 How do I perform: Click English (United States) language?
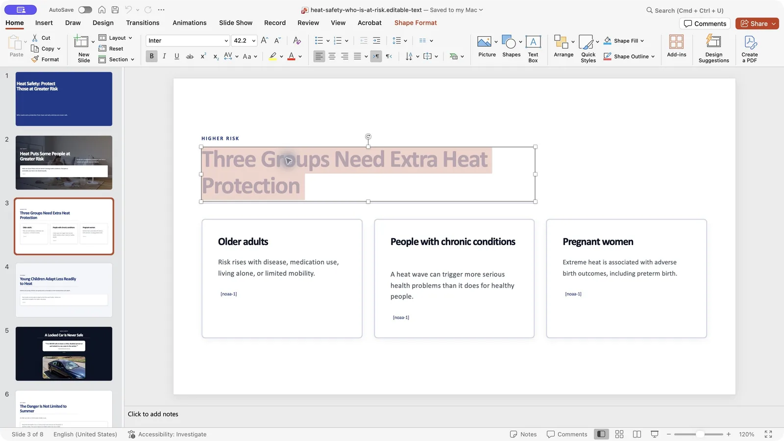click(85, 434)
